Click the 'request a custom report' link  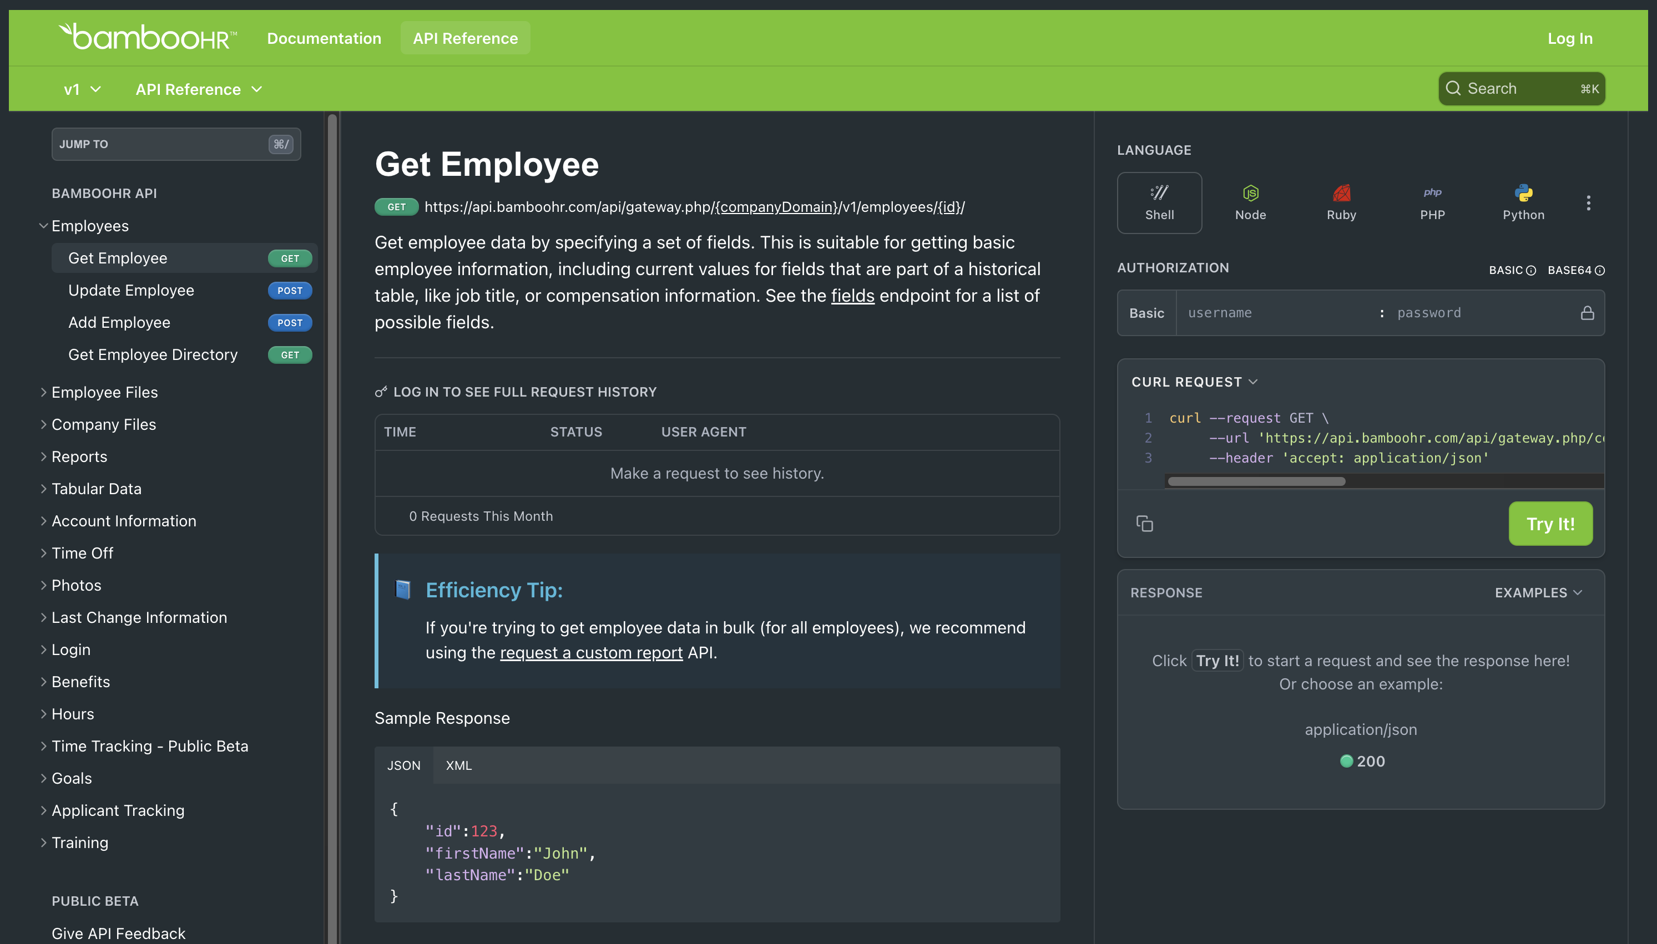(590, 653)
